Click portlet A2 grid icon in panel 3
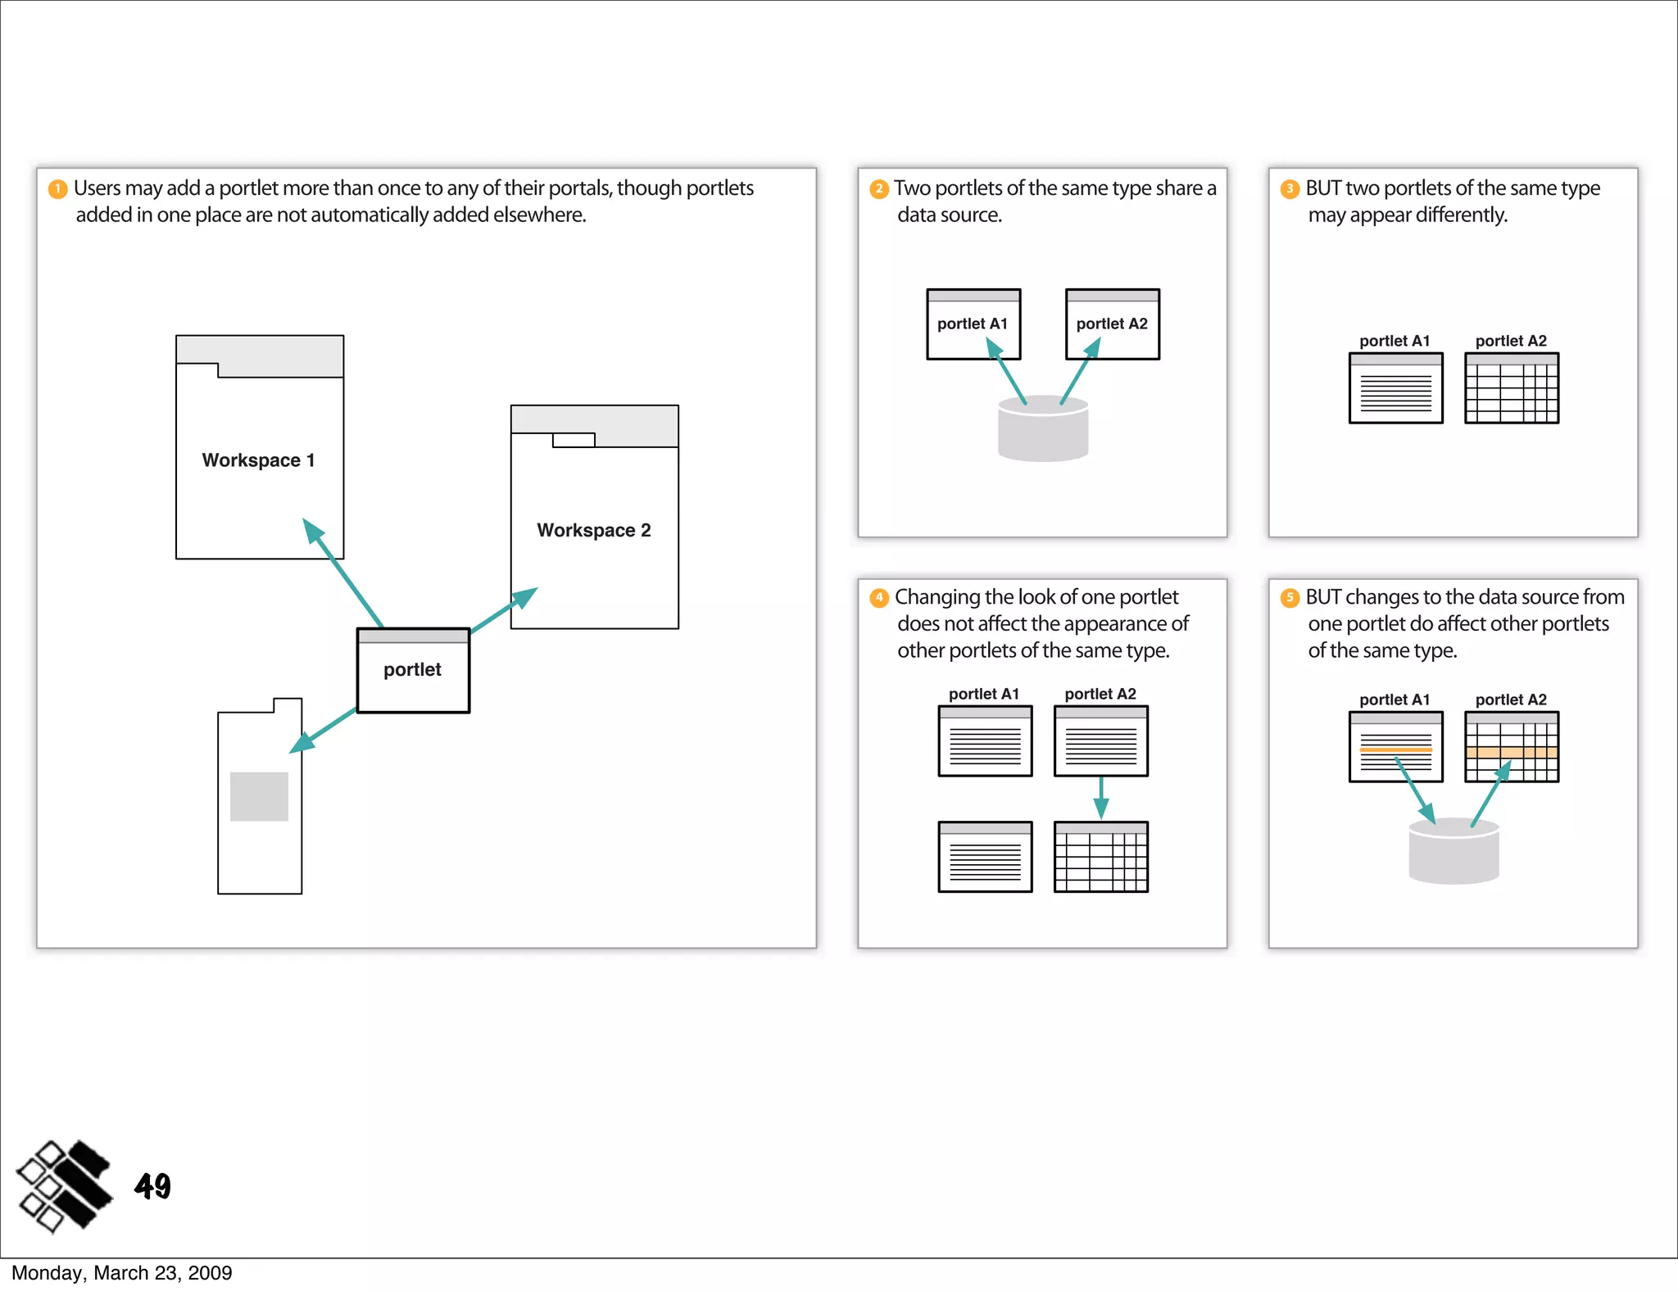 (1511, 388)
